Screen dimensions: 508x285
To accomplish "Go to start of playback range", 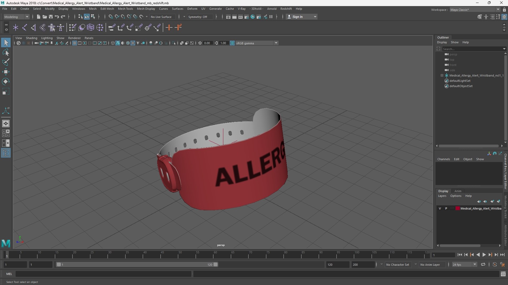I will 460,255.
